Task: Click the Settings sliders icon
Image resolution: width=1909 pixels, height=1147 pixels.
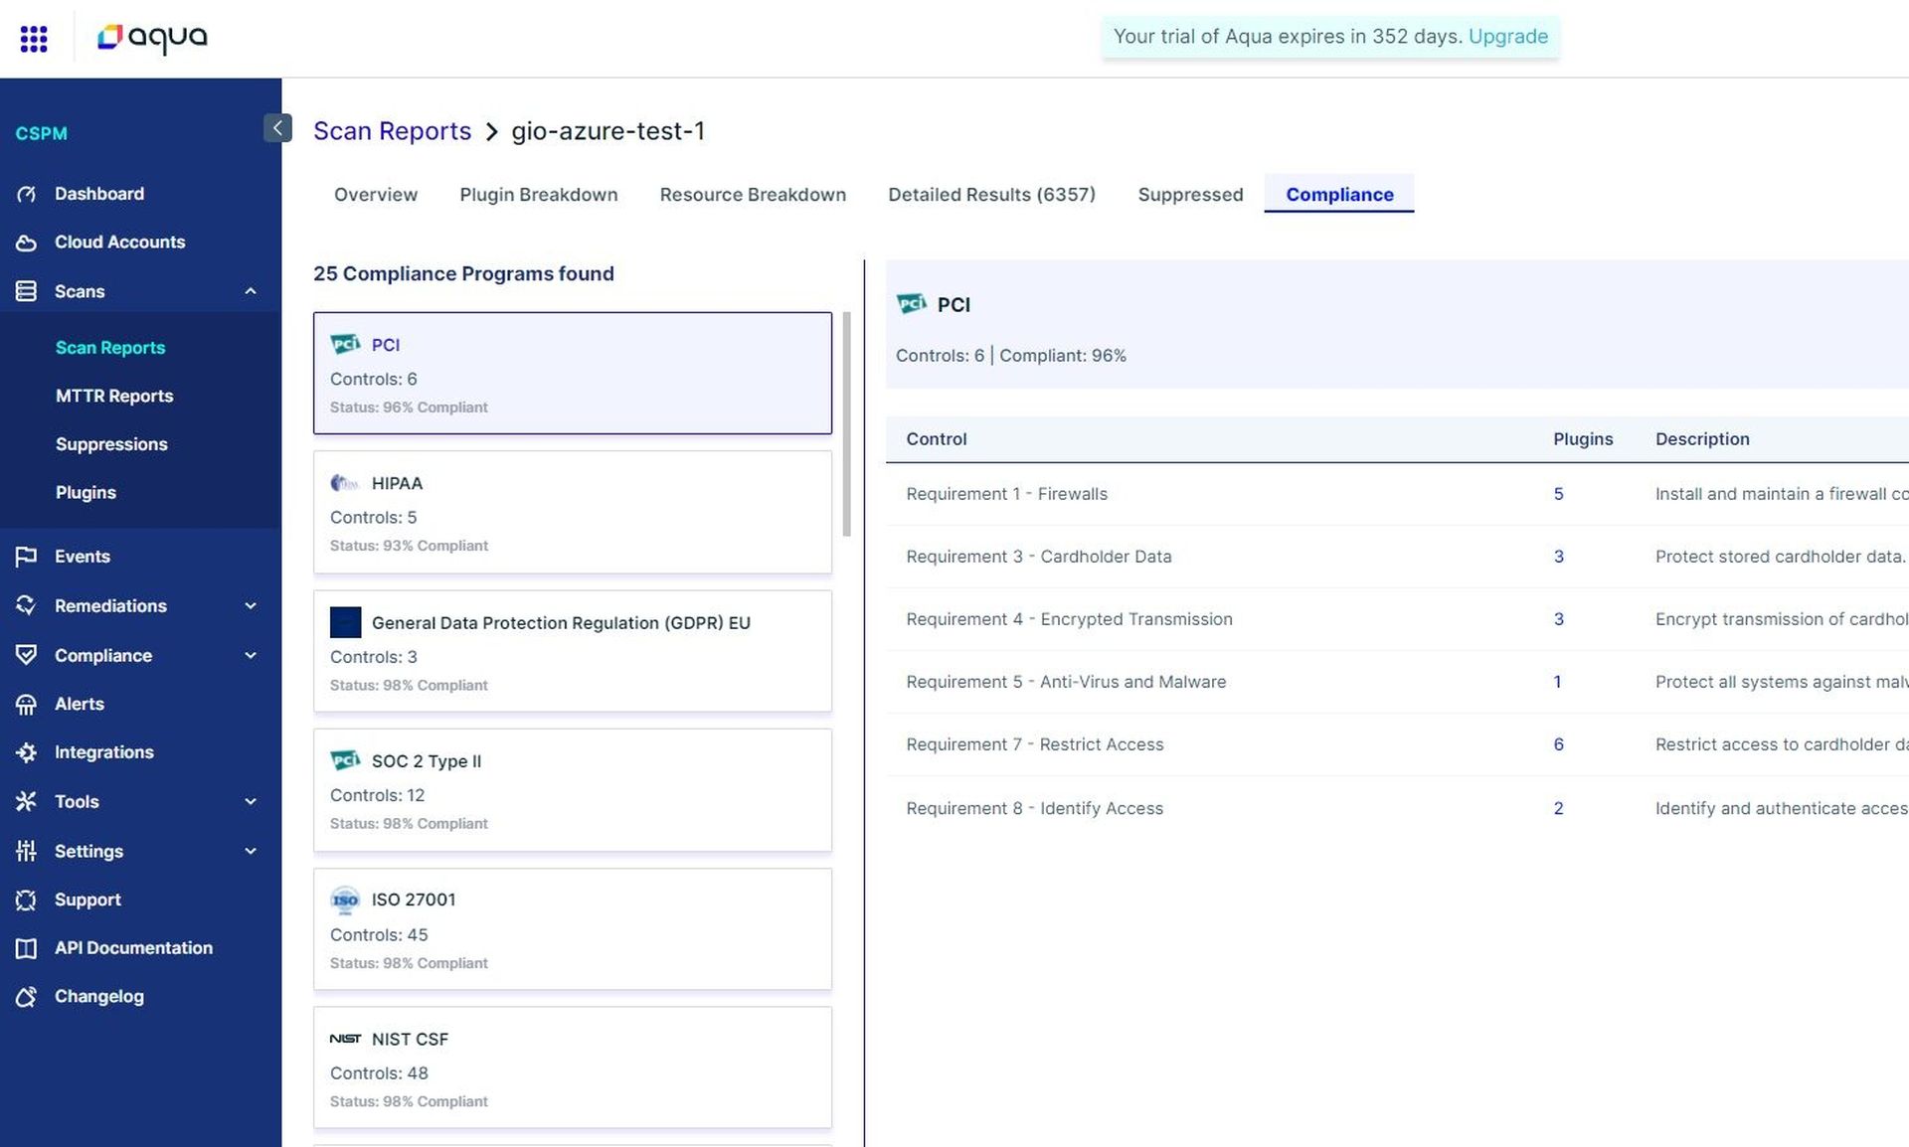Action: [27, 851]
